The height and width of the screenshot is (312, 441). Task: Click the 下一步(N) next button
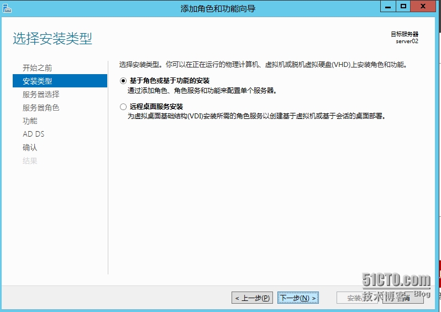pos(298,298)
